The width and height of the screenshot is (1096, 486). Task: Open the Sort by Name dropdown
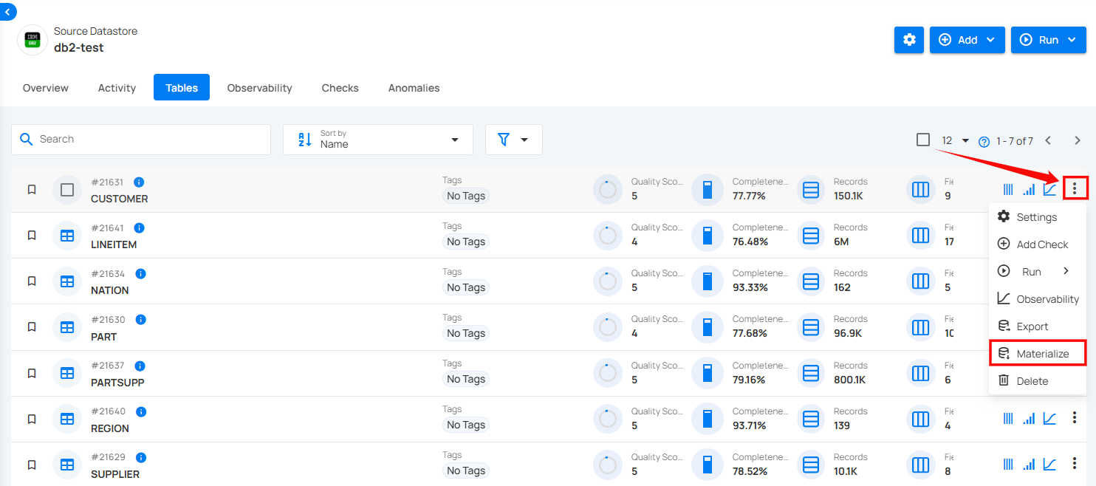(x=377, y=140)
